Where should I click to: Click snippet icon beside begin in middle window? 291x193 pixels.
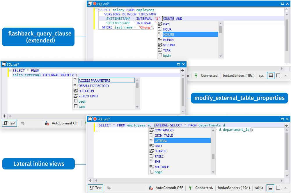pyautogui.click(x=76, y=101)
